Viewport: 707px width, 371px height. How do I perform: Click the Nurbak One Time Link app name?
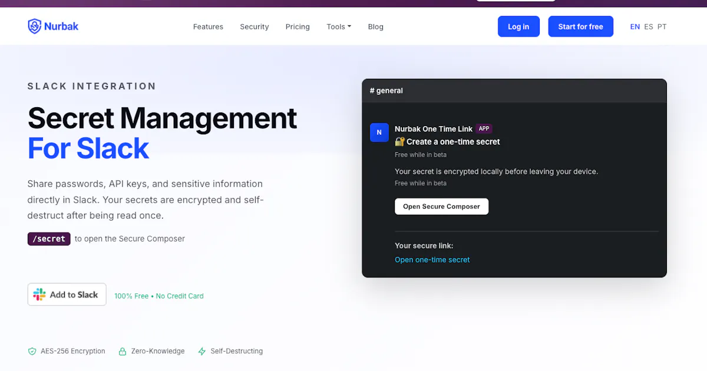[434, 129]
